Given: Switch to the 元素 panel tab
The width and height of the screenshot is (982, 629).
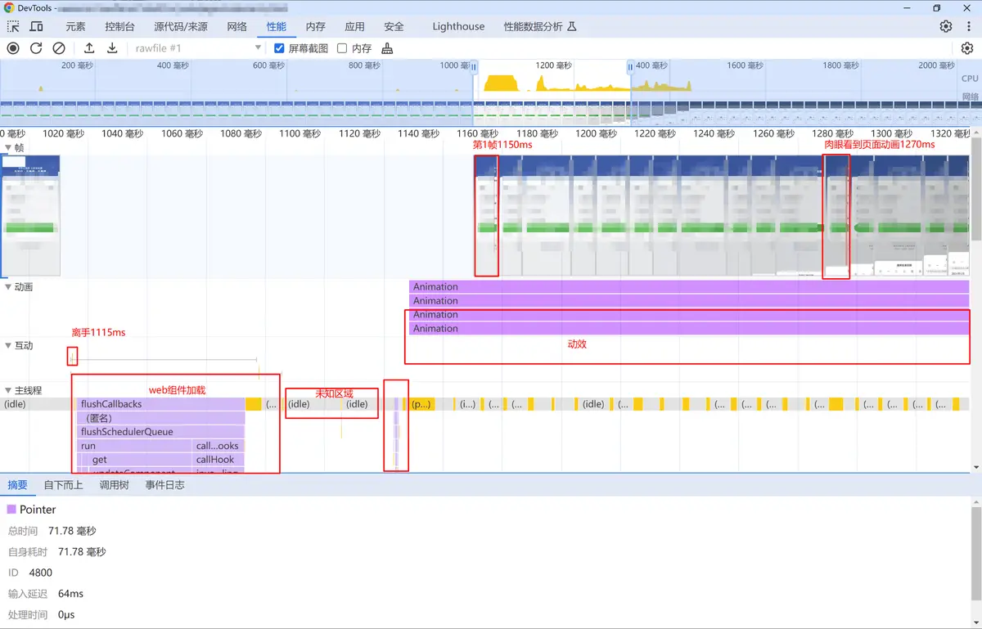Looking at the screenshot, I should point(75,26).
